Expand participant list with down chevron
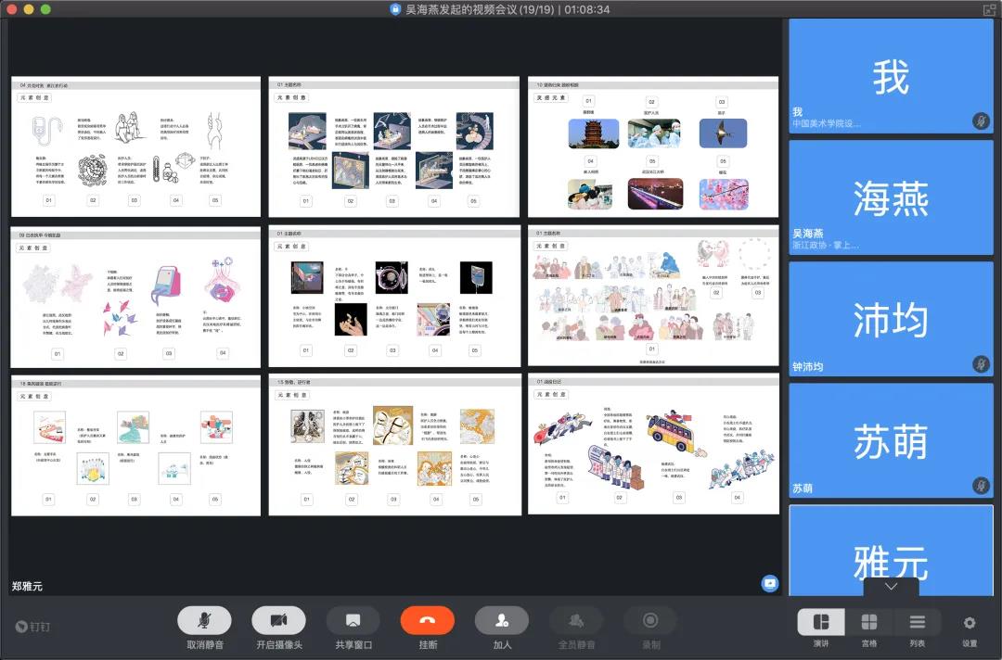The image size is (1002, 660). [891, 587]
